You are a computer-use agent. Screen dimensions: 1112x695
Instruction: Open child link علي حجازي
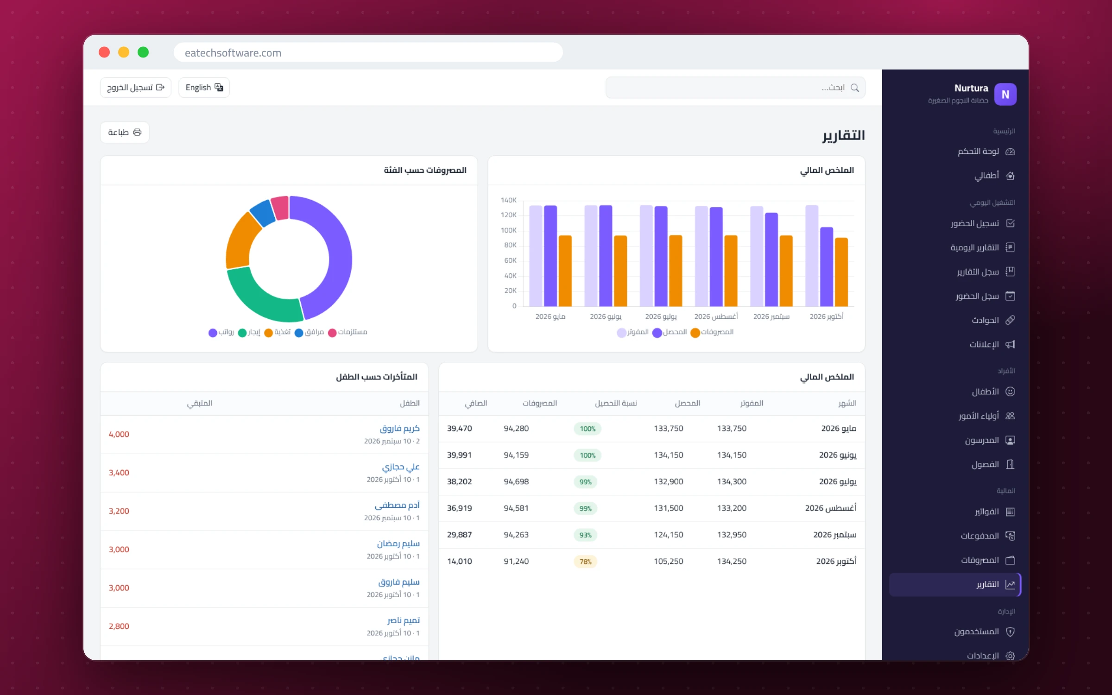click(x=401, y=467)
